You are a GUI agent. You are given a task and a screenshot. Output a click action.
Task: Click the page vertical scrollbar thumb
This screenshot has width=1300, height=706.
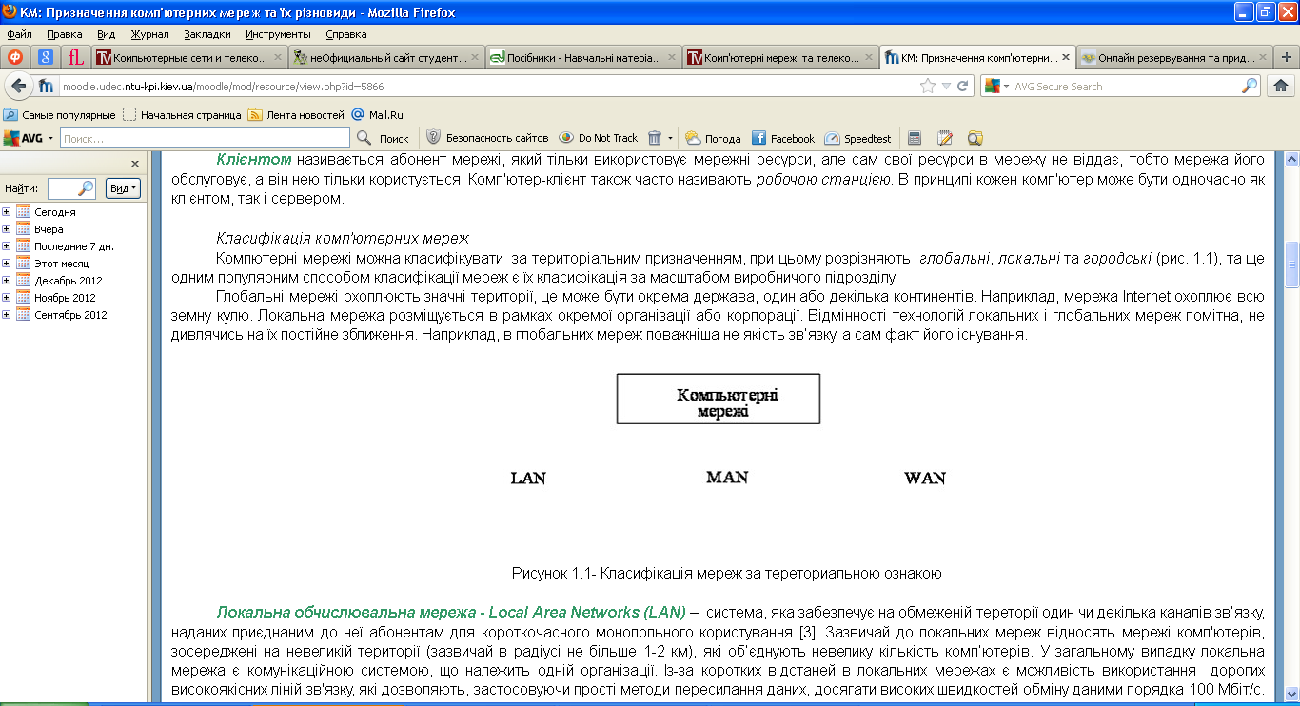click(1291, 265)
